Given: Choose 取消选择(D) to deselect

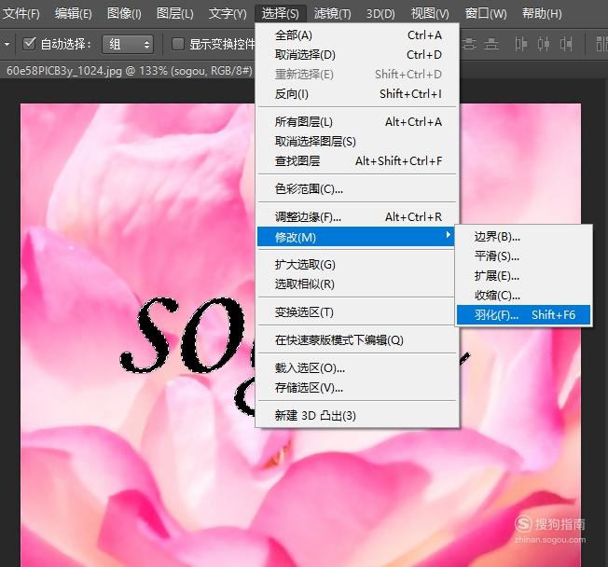Looking at the screenshot, I should (357, 55).
